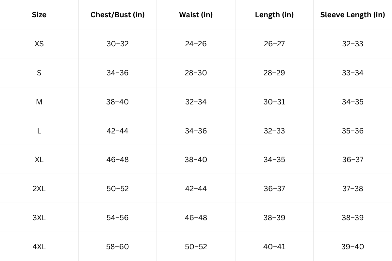Select the XS size row label

click(x=39, y=44)
